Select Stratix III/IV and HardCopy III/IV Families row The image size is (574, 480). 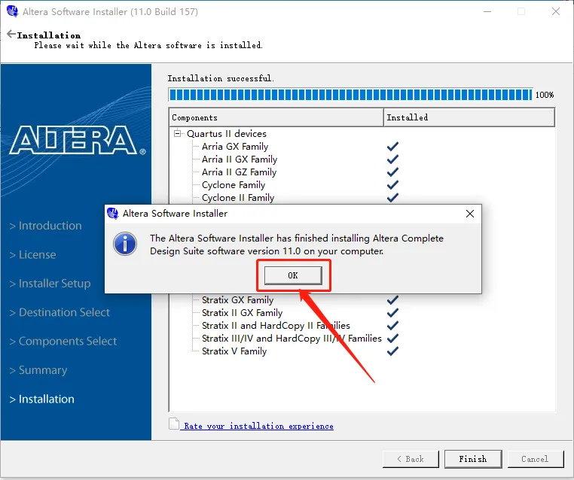(x=292, y=339)
